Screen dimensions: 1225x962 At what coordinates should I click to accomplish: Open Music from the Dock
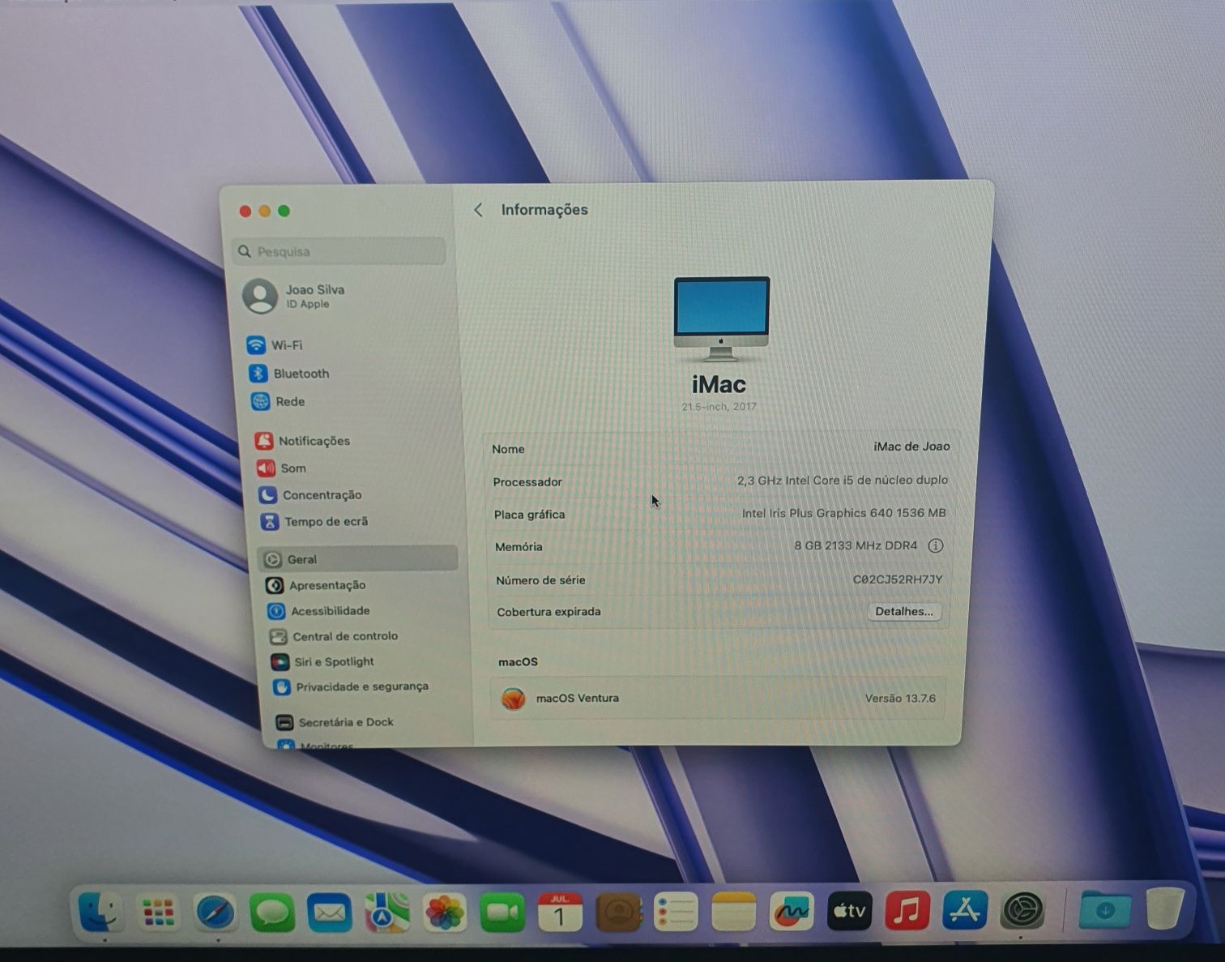point(907,910)
